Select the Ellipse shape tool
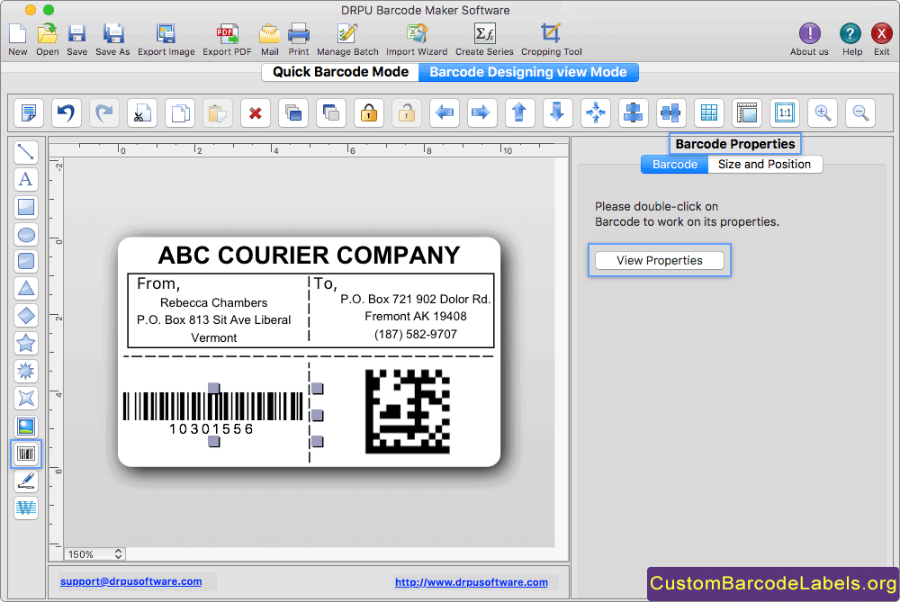This screenshot has width=900, height=602. (x=26, y=235)
